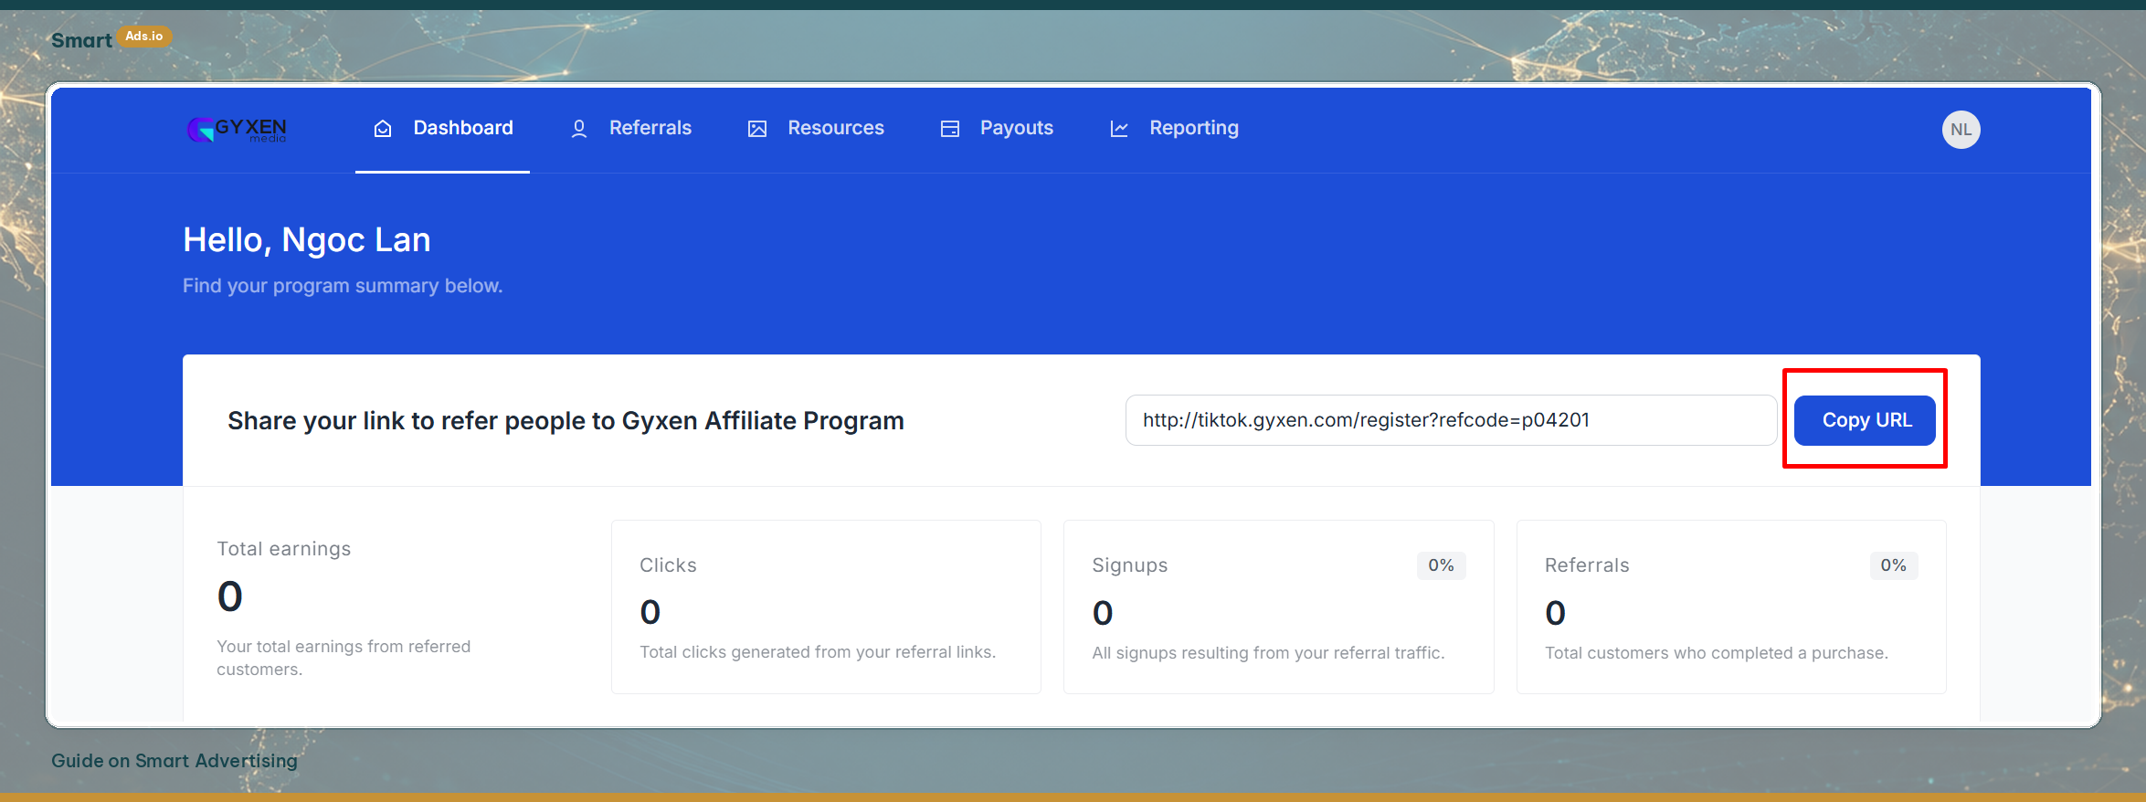Select the referral link URL field
Image resolution: width=2146 pixels, height=802 pixels.
(x=1451, y=420)
